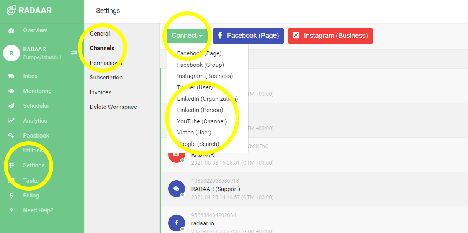Click the red Instagram (Business) button
Screen dimensions: 468x233
(331, 36)
